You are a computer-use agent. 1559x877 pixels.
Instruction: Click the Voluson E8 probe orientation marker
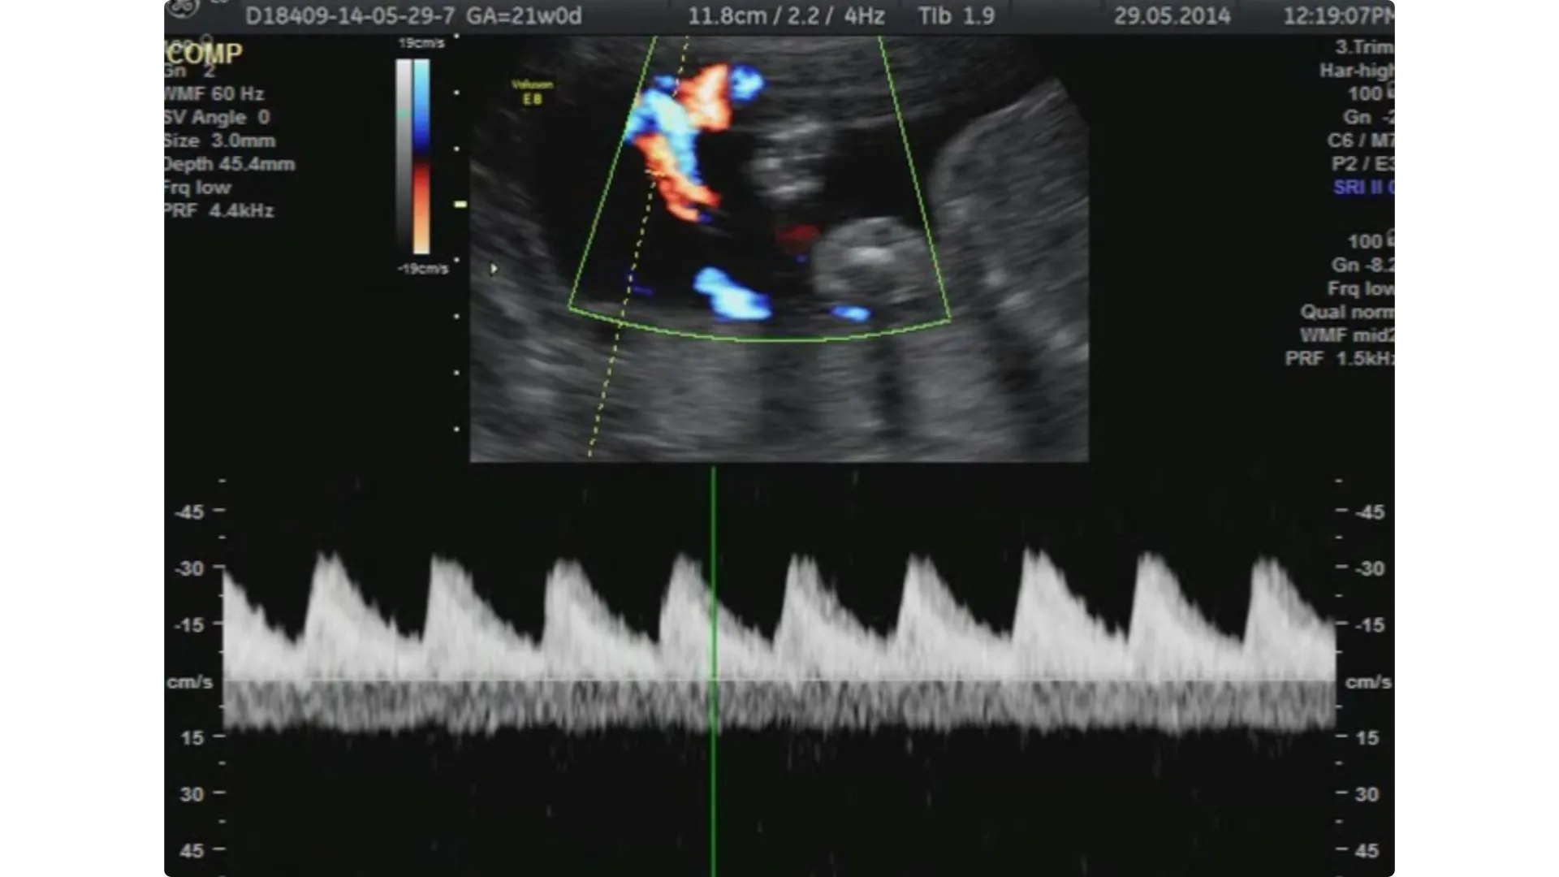(532, 93)
